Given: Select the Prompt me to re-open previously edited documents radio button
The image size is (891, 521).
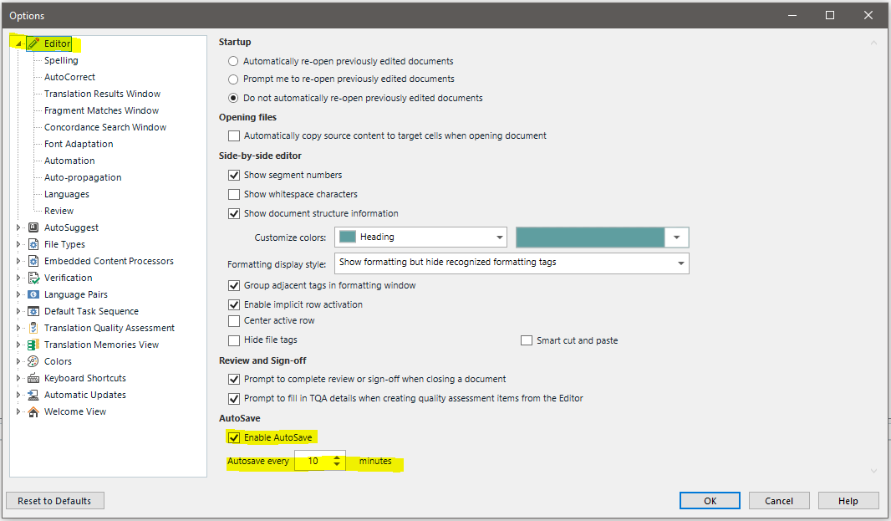Looking at the screenshot, I should point(234,79).
